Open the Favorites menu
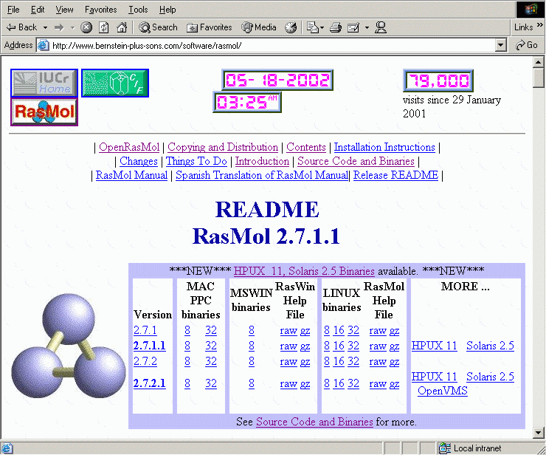 (100, 10)
